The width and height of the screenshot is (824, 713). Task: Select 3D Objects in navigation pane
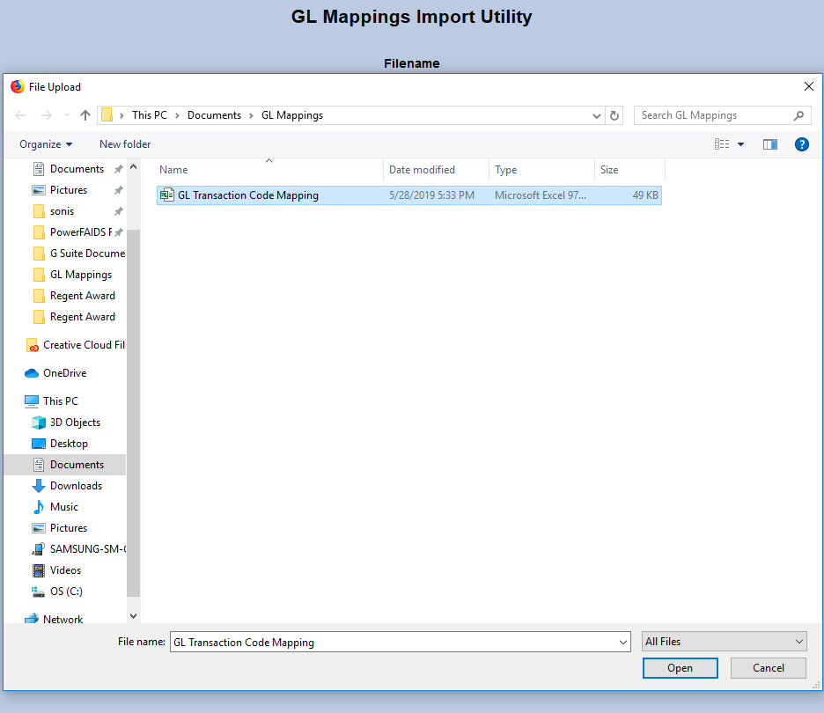(x=75, y=423)
